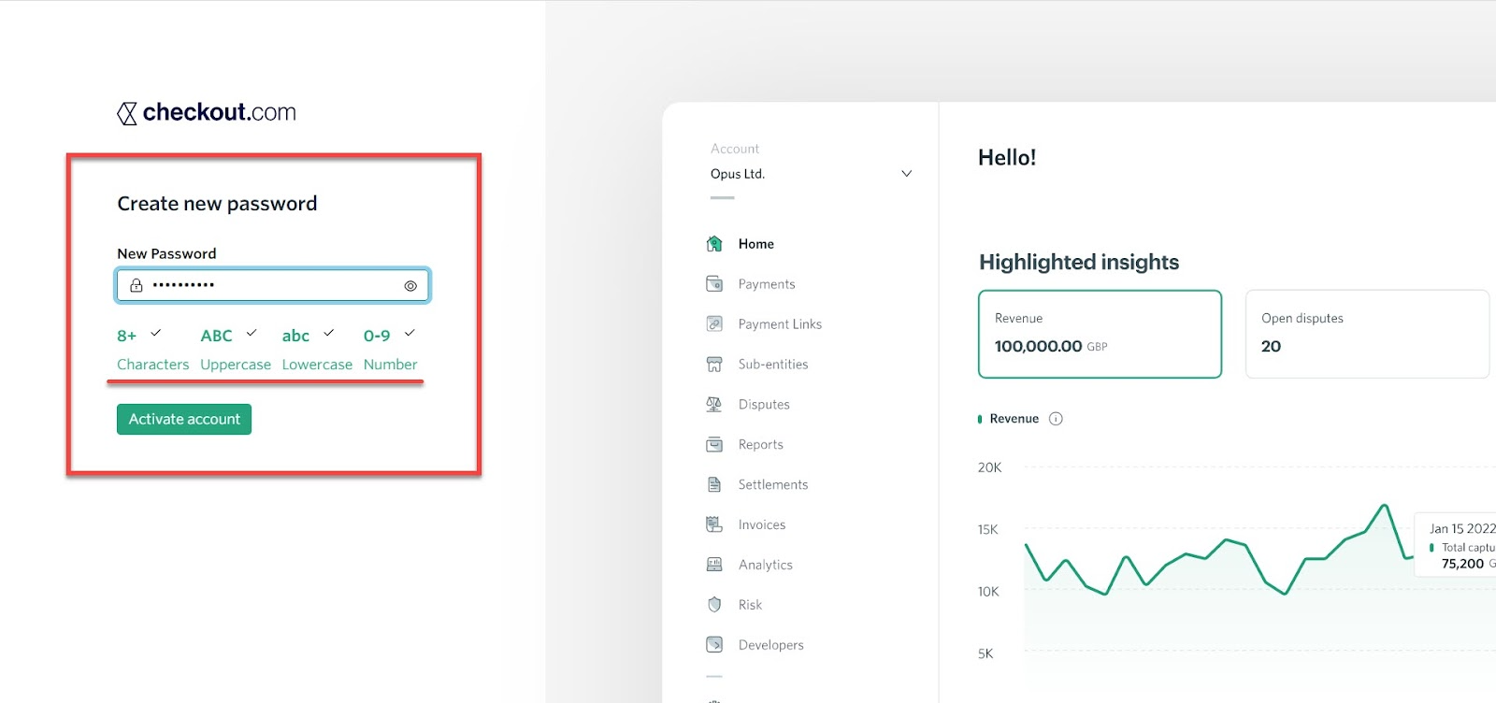Click the 5K chart axis label
Screen dimensions: 1496x703
pos(985,653)
